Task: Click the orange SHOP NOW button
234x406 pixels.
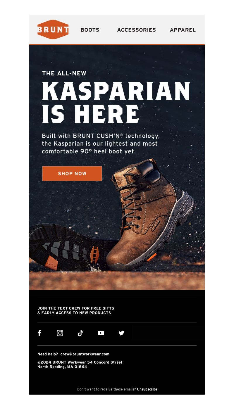Action: pyautogui.click(x=72, y=174)
